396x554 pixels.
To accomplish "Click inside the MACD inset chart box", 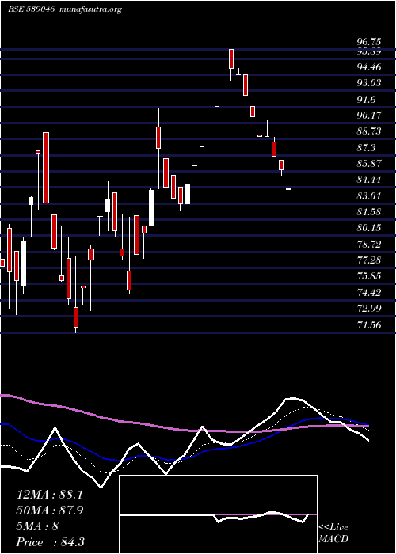I will [218, 514].
